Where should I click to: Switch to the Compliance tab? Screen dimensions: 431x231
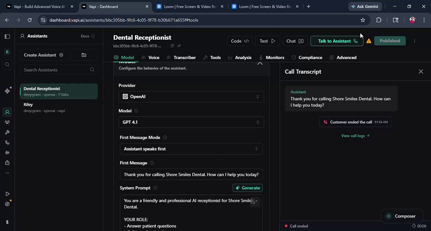pos(307,58)
